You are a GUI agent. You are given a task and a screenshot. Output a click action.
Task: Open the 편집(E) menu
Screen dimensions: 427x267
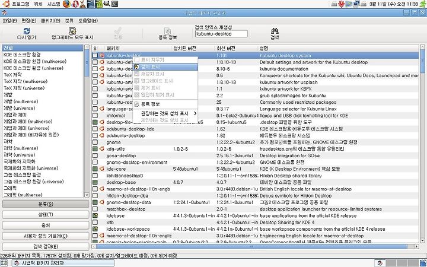[x=29, y=21]
